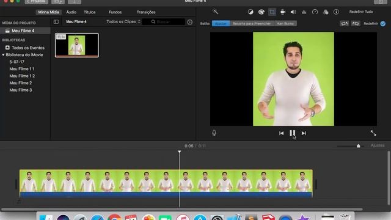This screenshot has height=220, width=391.
Task: Switch to the Transições tab
Action: tap(146, 12)
